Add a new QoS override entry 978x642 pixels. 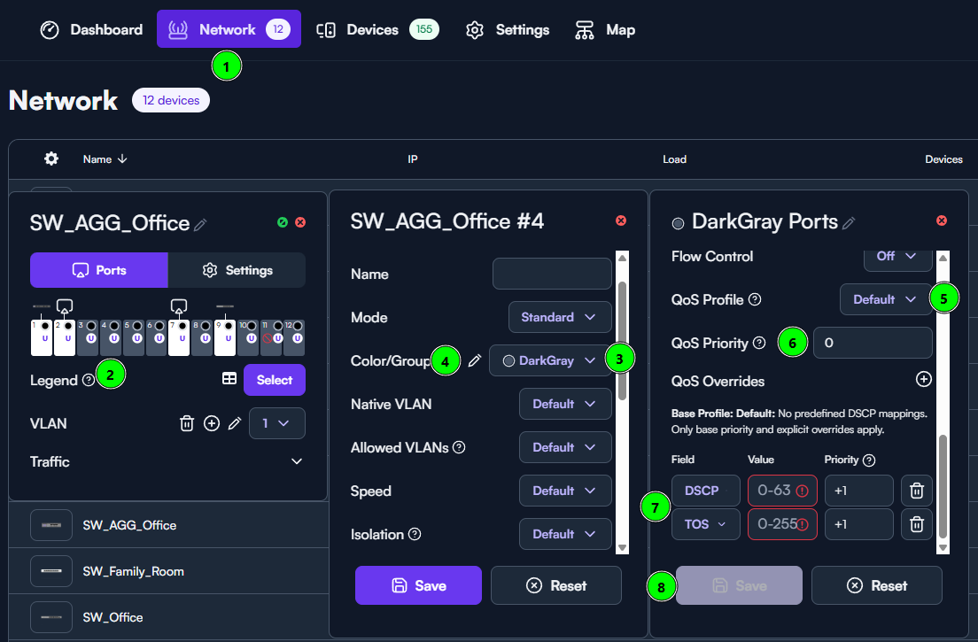[x=923, y=379]
